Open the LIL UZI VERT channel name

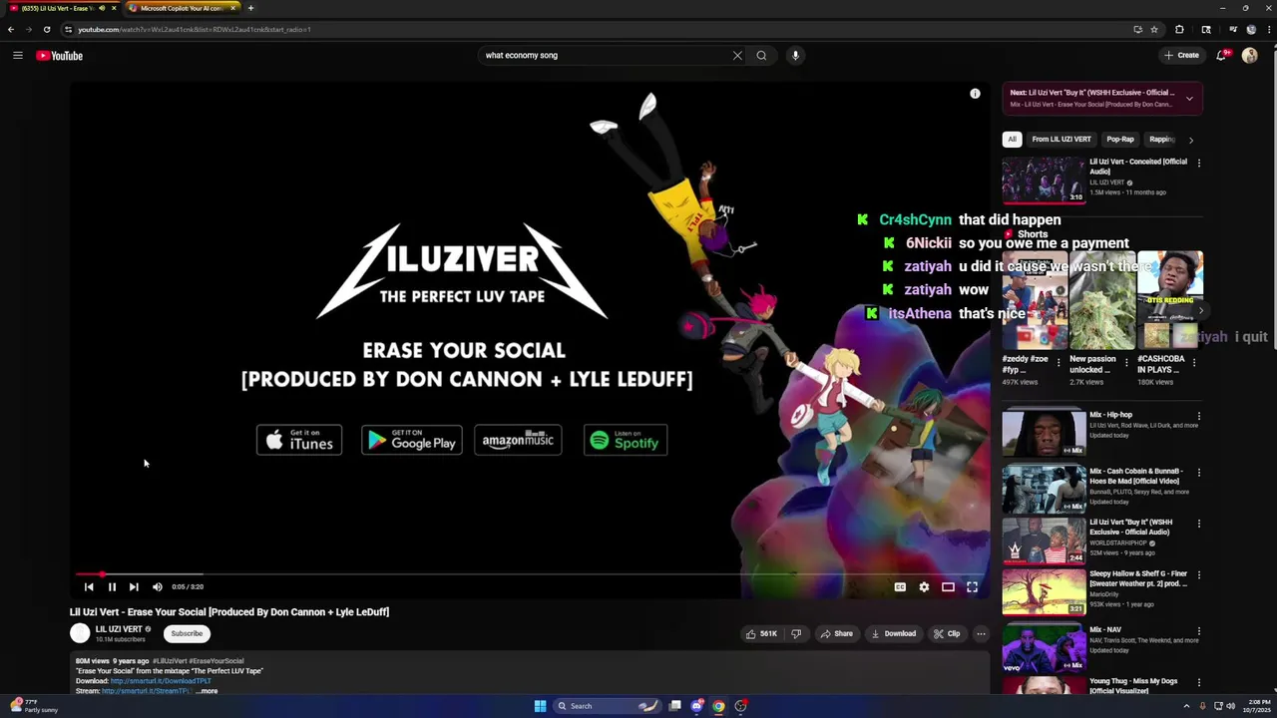pyautogui.click(x=119, y=629)
